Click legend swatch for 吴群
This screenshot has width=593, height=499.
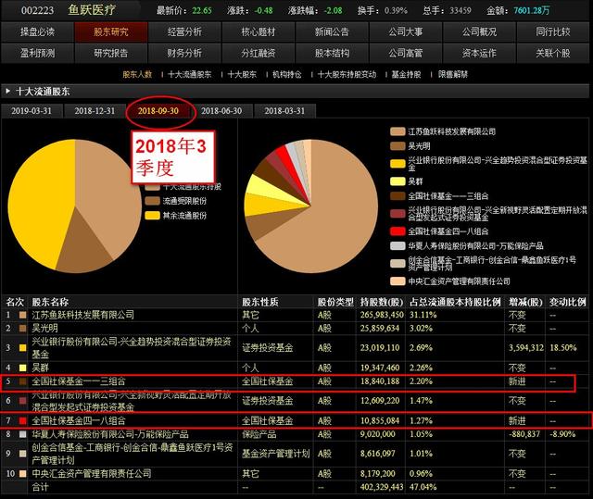point(397,181)
